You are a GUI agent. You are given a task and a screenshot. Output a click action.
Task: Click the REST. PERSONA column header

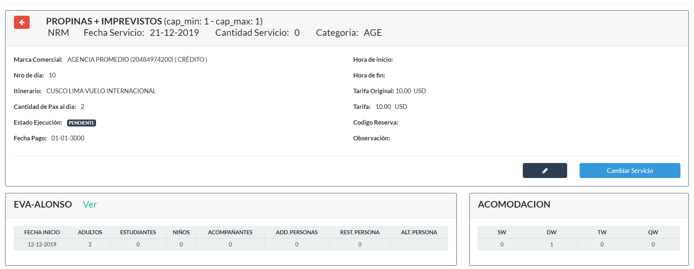tap(360, 232)
